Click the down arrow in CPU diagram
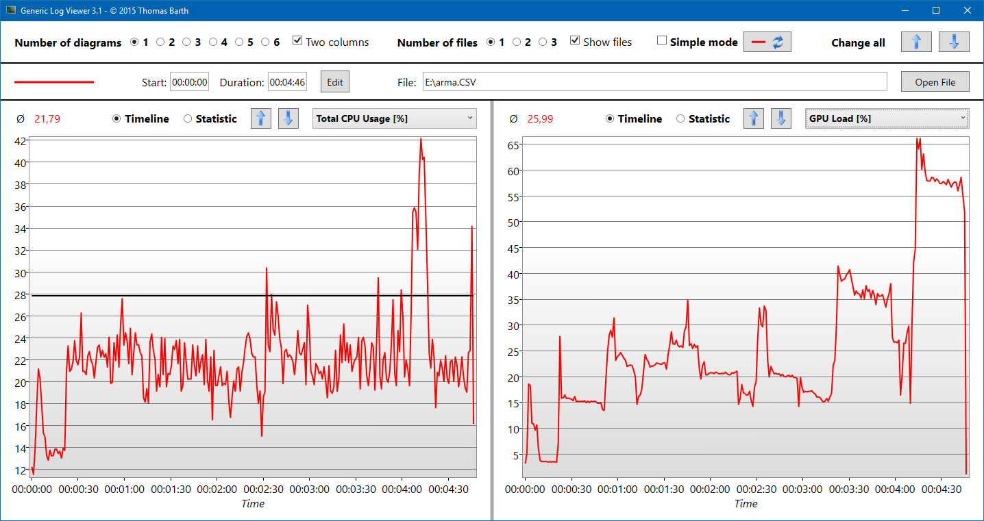Viewport: 984px width, 521px height. coord(288,118)
